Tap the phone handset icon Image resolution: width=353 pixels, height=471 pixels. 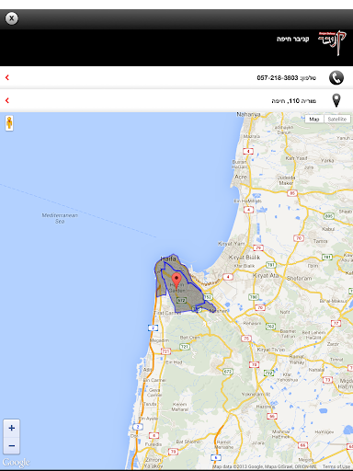click(x=336, y=77)
